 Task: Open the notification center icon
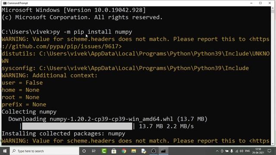[269, 151]
